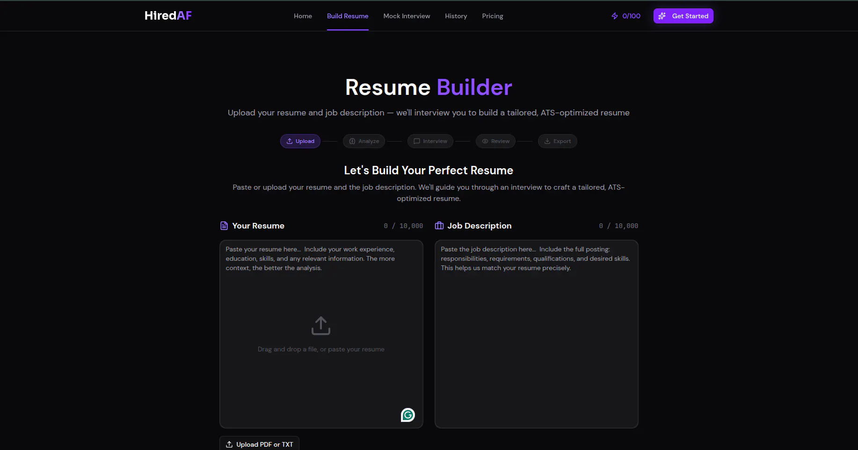Focus the Job Description text area
This screenshot has width=858, height=450.
click(x=537, y=334)
